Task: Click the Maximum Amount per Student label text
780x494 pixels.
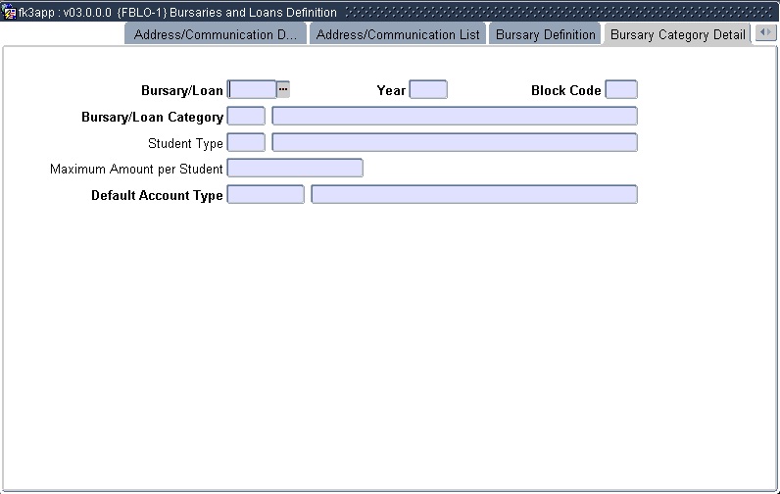Action: point(136,169)
